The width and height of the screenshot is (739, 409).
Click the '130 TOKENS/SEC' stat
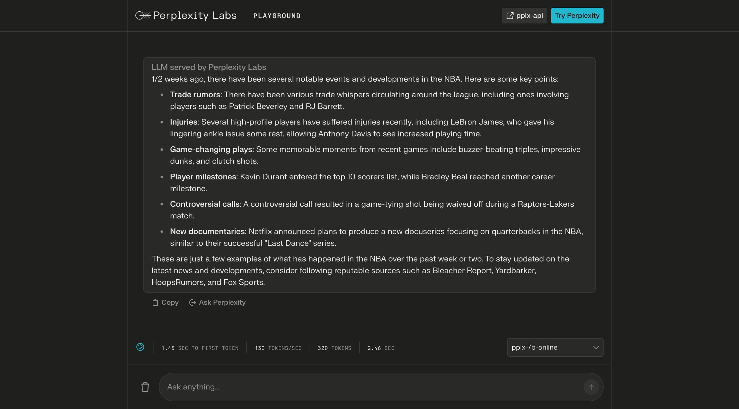[x=278, y=348]
